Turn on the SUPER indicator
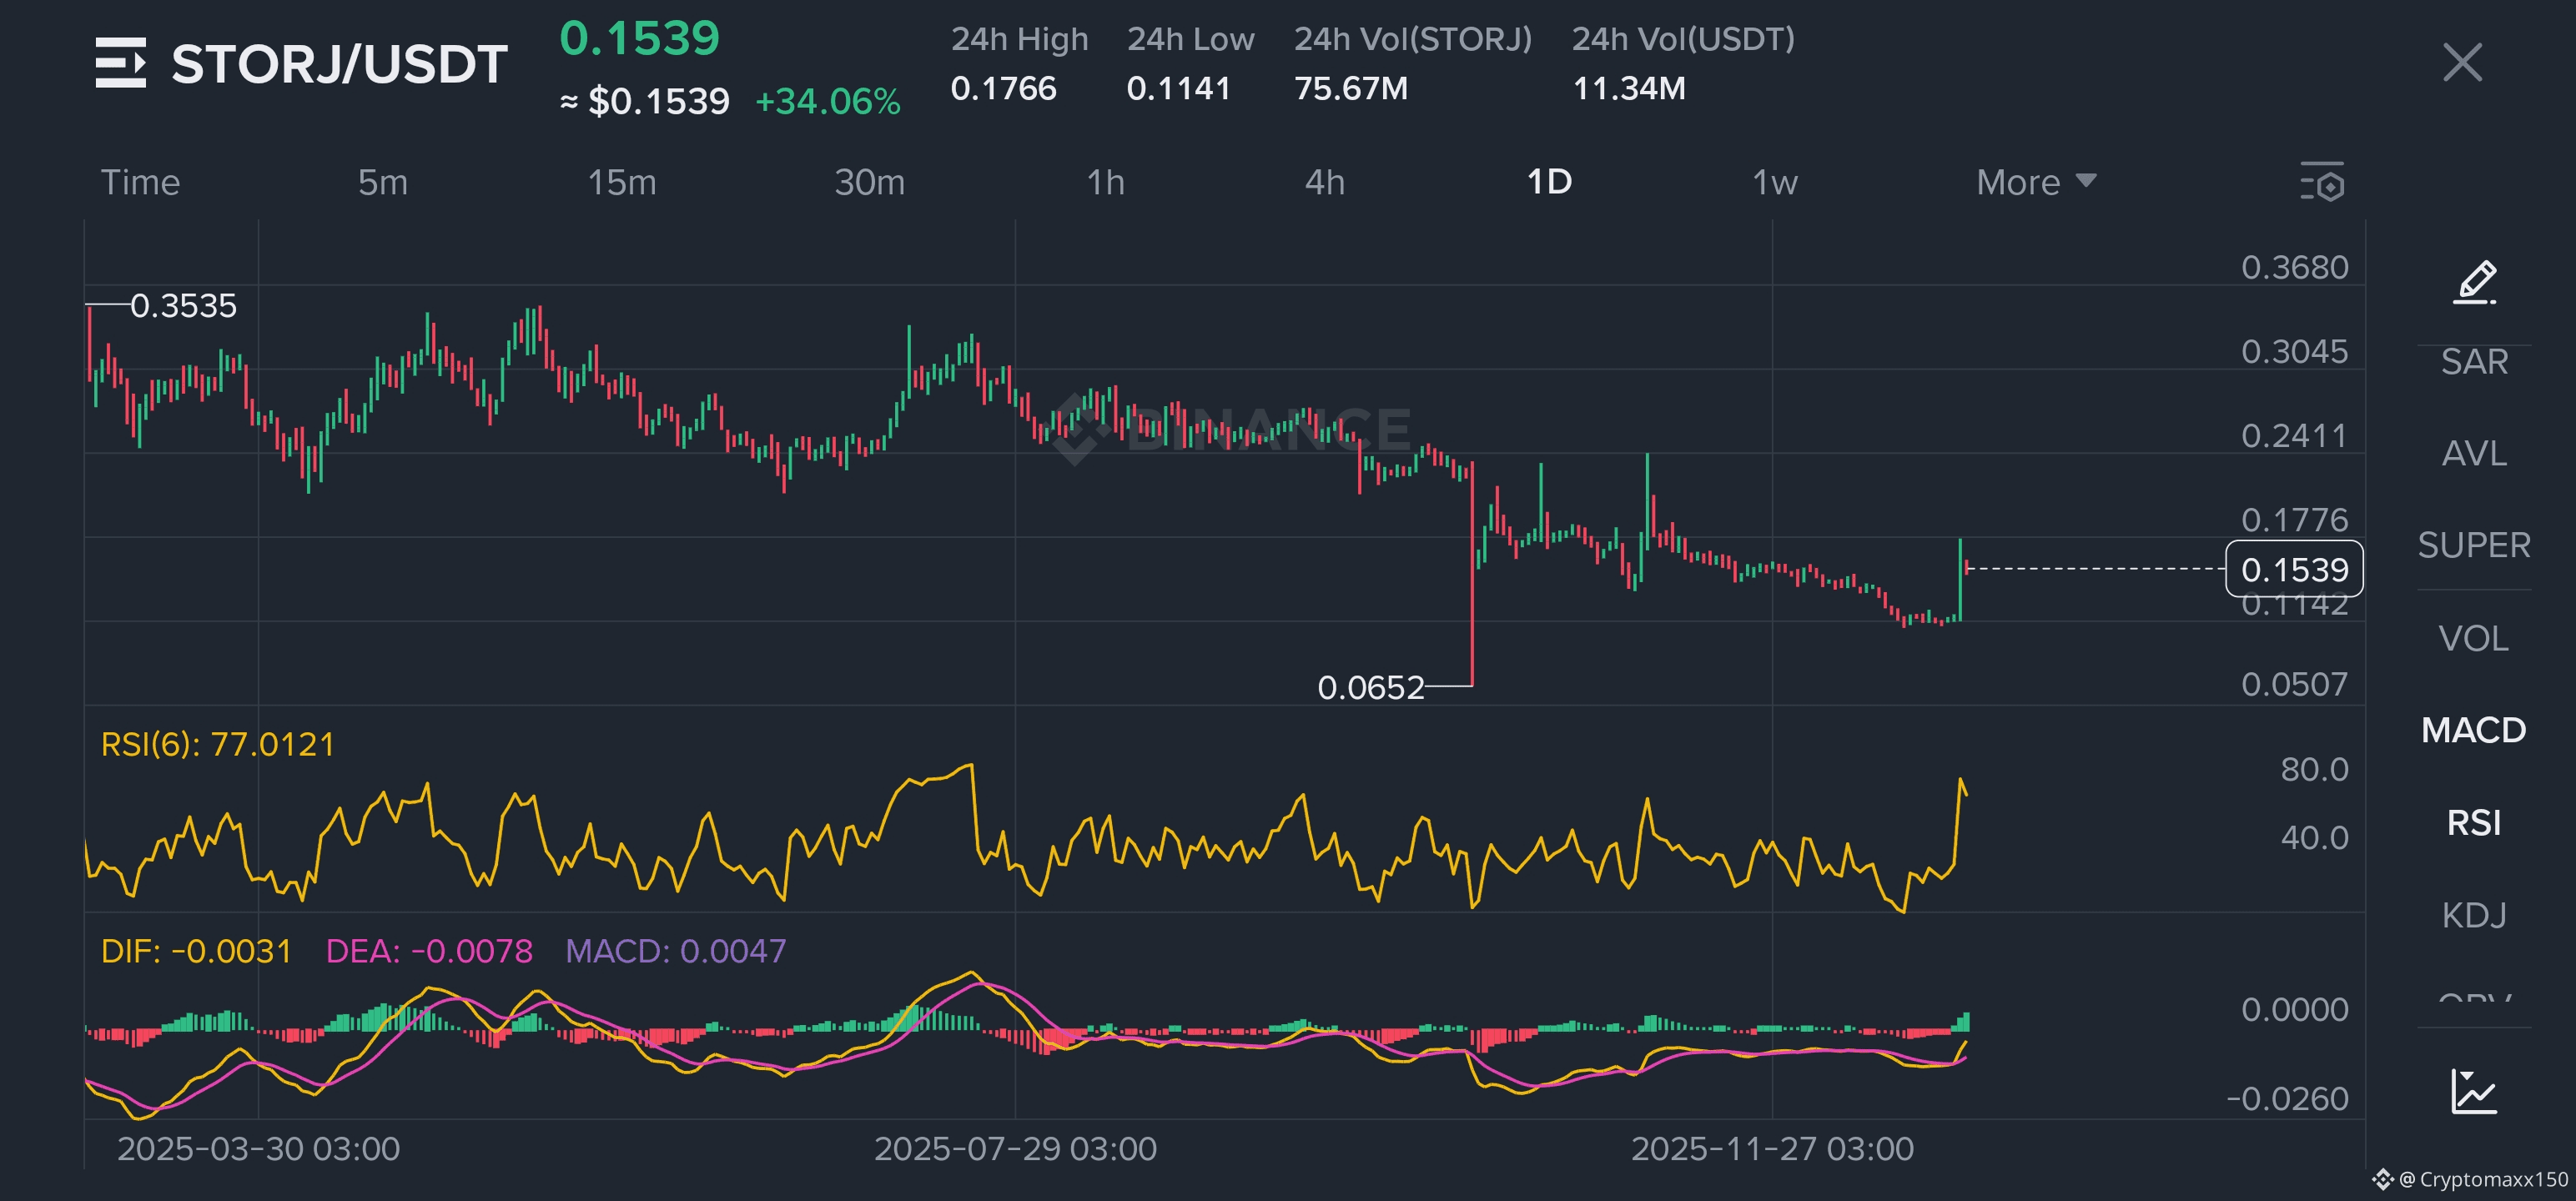This screenshot has height=1201, width=2576. coord(2474,546)
